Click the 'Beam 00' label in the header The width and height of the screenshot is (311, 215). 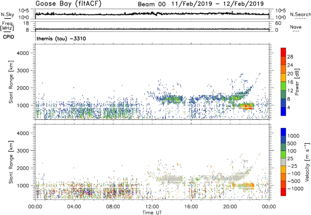(152, 4)
